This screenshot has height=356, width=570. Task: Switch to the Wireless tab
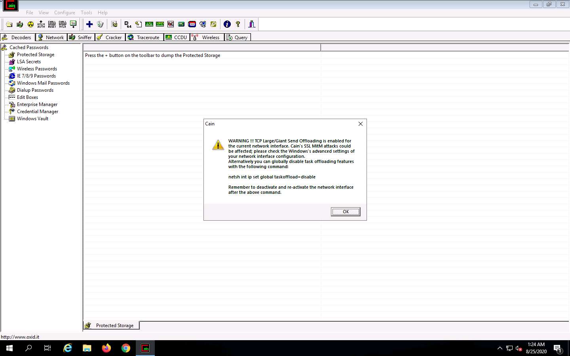click(207, 37)
